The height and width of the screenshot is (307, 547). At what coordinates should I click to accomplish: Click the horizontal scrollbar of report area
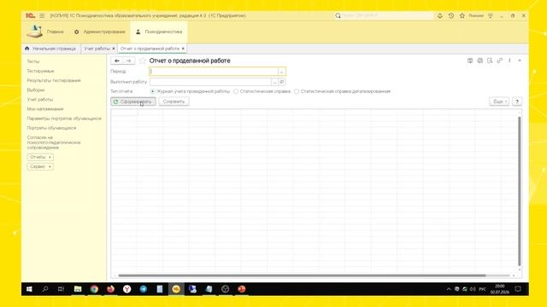tap(302, 275)
